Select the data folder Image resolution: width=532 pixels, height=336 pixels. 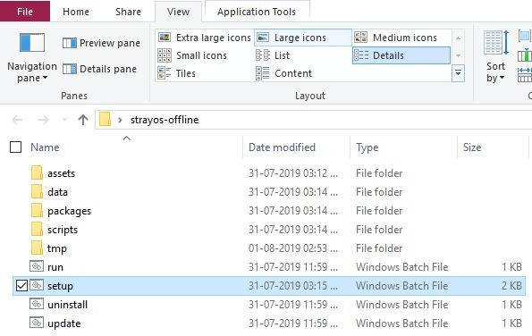point(37,192)
